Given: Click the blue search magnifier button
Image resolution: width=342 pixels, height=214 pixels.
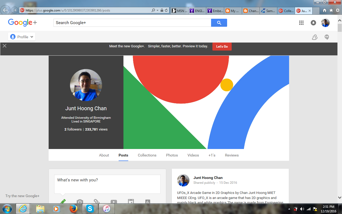Looking at the screenshot, I should tap(219, 23).
